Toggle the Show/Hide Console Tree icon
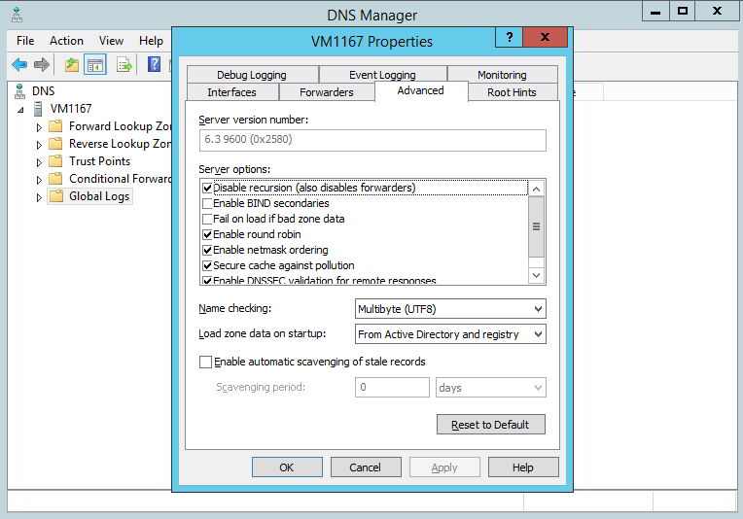The height and width of the screenshot is (519, 743). (x=94, y=65)
